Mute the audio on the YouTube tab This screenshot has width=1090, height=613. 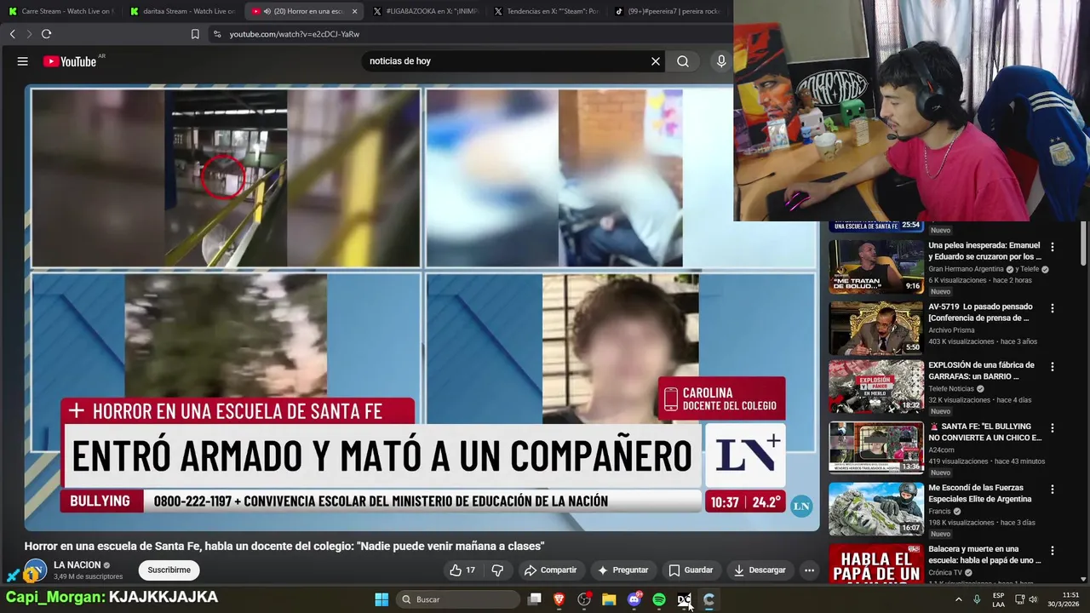pyautogui.click(x=267, y=11)
